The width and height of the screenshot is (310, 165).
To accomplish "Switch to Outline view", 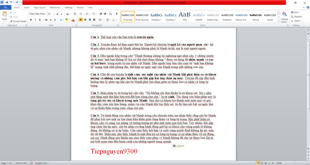I will 269,163.
